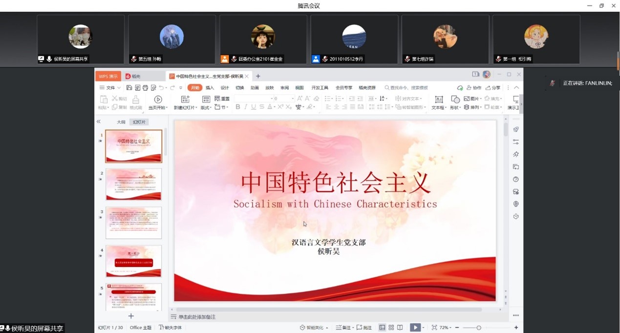Open the shapes (形状) tool
Image resolution: width=620 pixels, height=333 pixels.
click(x=455, y=100)
